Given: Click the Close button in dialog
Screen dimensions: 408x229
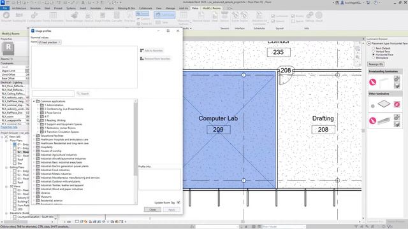Looking at the screenshot, I should point(152,209).
